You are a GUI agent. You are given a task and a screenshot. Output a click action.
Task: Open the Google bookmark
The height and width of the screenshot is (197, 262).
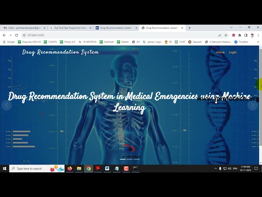coord(9,42)
